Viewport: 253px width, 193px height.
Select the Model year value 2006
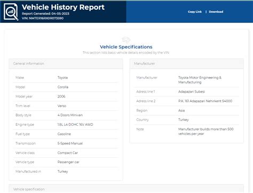point(61,96)
